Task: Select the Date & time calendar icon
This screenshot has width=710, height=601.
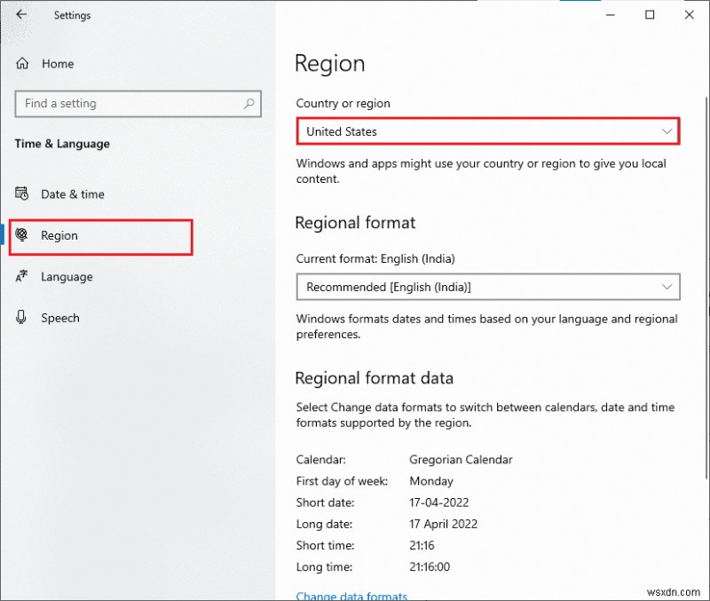Action: click(x=21, y=194)
